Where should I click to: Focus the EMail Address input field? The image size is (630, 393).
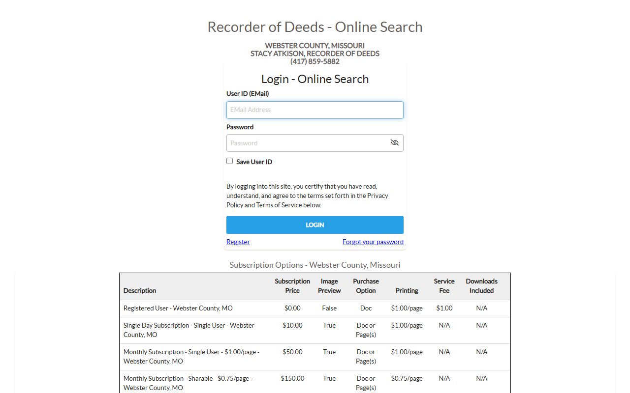[315, 110]
